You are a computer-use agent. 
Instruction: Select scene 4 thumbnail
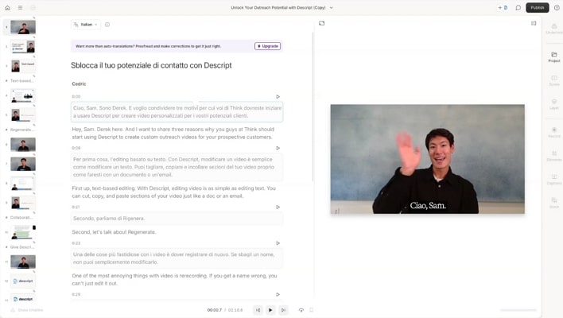[23, 96]
